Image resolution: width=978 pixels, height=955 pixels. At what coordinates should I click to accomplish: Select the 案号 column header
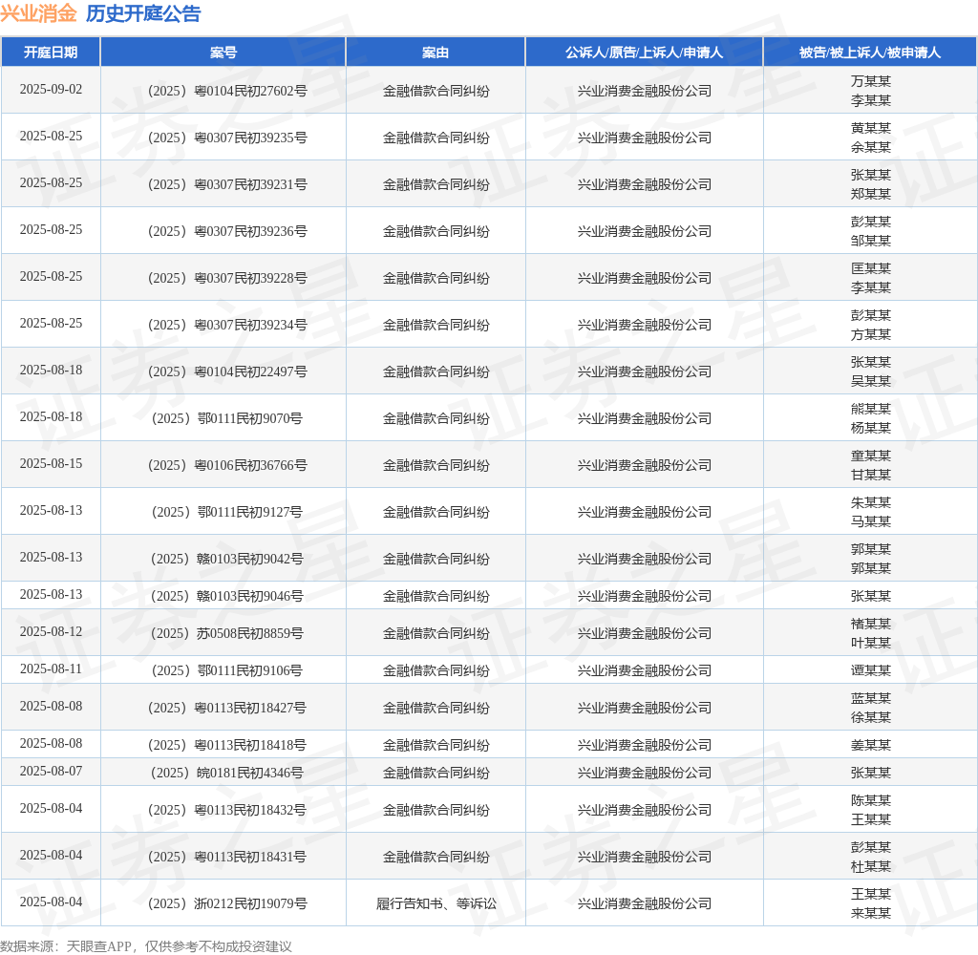(223, 53)
